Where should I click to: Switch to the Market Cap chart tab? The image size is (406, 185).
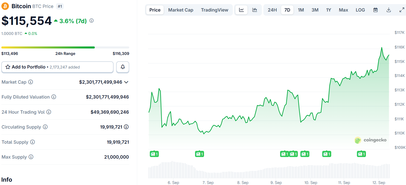181,10
